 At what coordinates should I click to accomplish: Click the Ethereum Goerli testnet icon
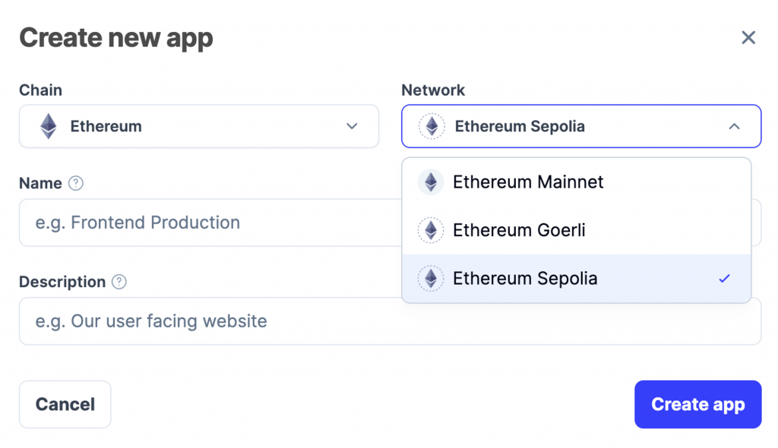[431, 230]
